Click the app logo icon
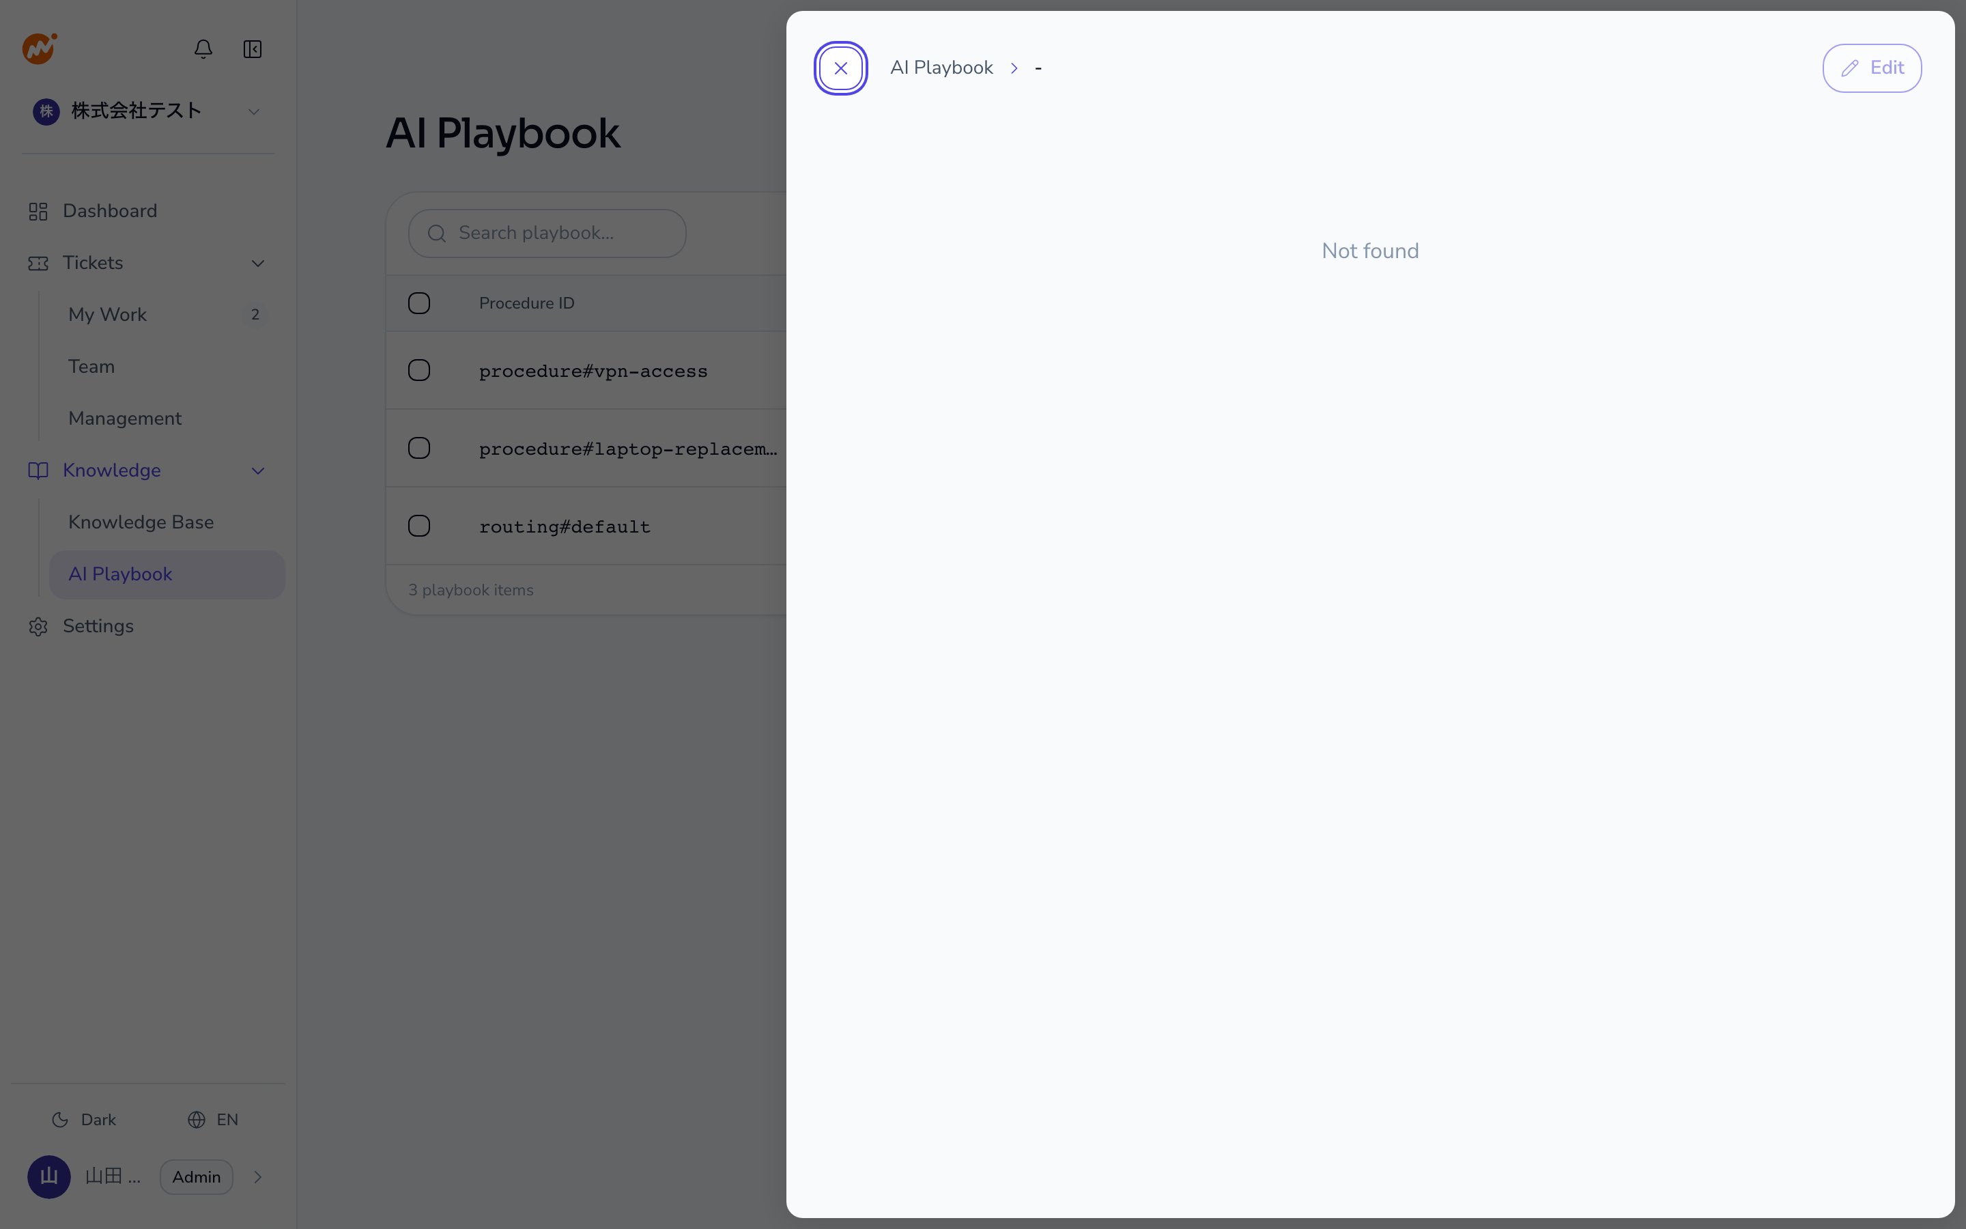 pos(39,48)
